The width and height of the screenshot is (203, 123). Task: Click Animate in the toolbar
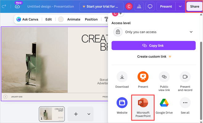pyautogui.click(x=74, y=19)
